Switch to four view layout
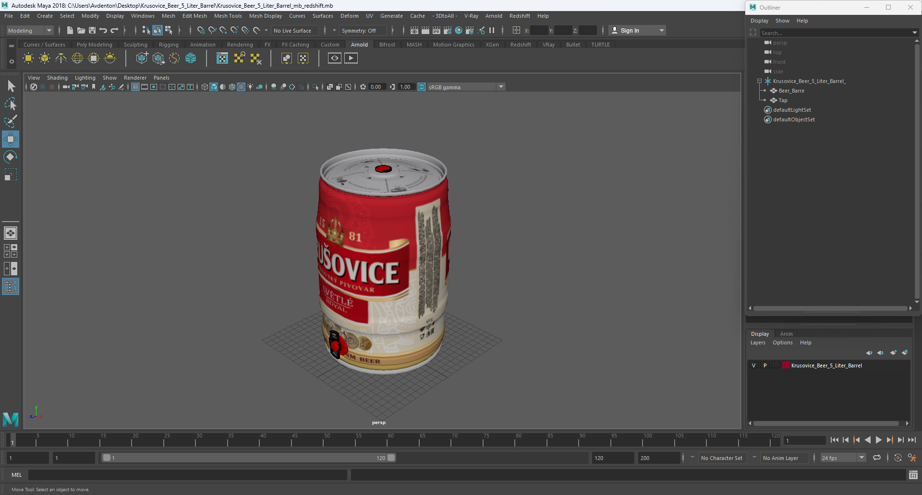 (11, 251)
